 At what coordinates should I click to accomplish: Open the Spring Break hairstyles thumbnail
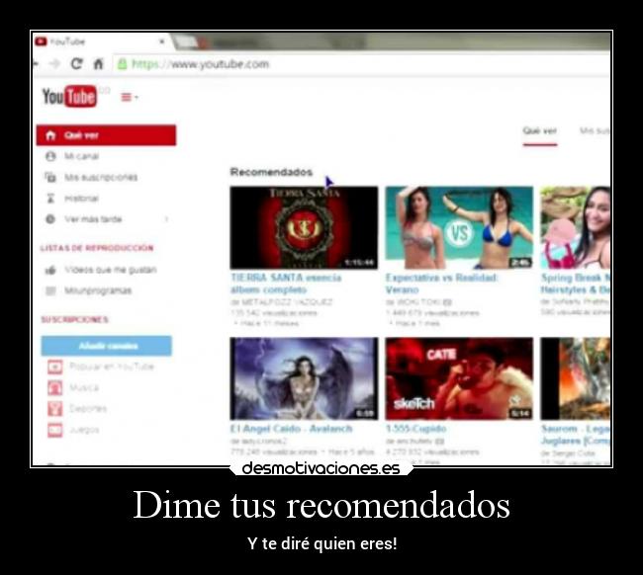point(576,227)
